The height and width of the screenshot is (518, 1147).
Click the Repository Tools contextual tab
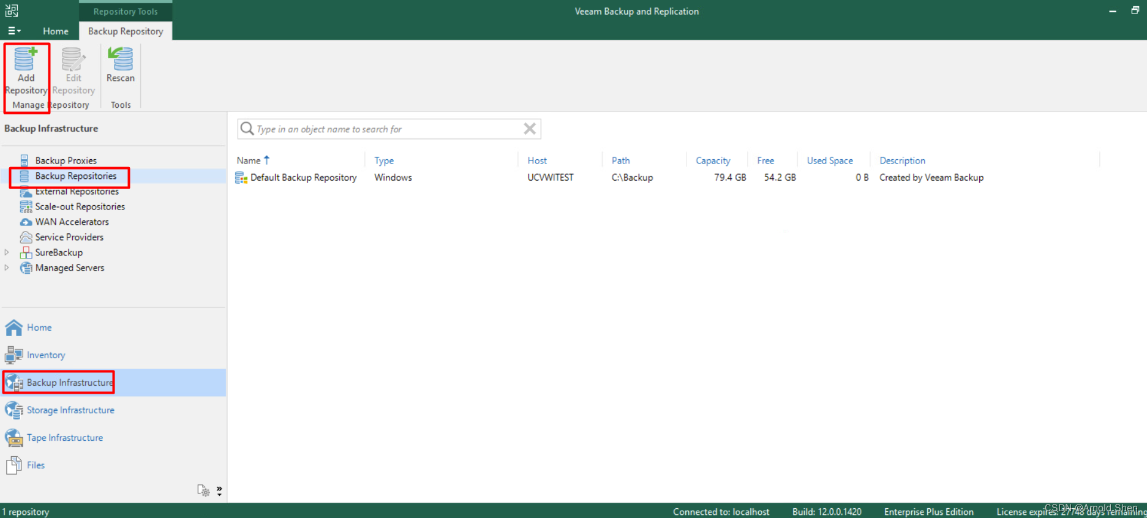pyautogui.click(x=126, y=11)
